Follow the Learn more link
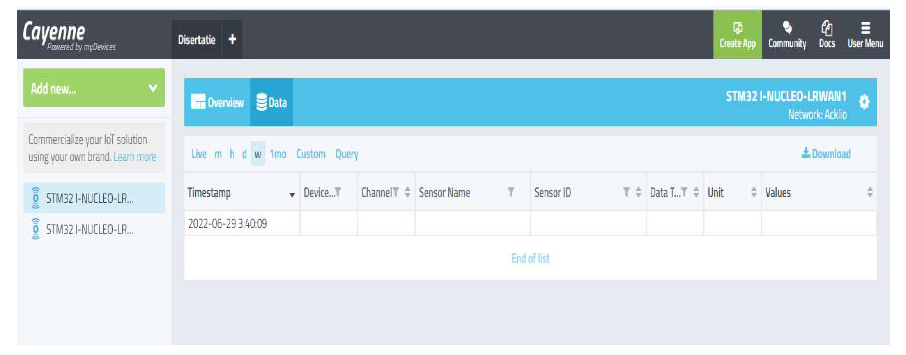Viewport: 906px width, 355px height. tap(135, 157)
